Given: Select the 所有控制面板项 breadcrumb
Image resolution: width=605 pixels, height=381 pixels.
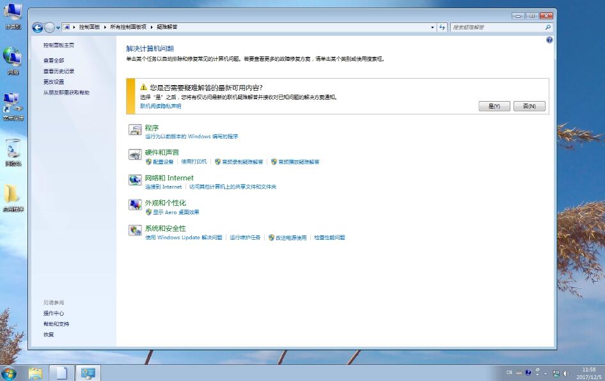Looking at the screenshot, I should click(x=128, y=27).
